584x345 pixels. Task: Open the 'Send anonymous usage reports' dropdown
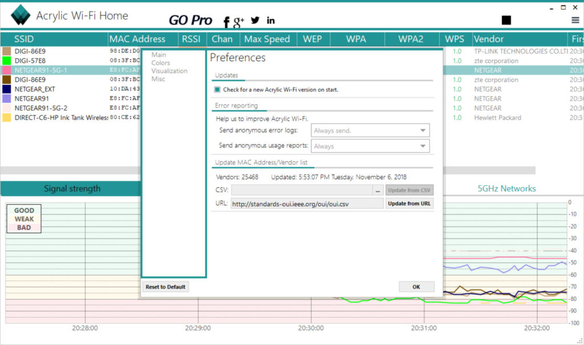(x=370, y=146)
